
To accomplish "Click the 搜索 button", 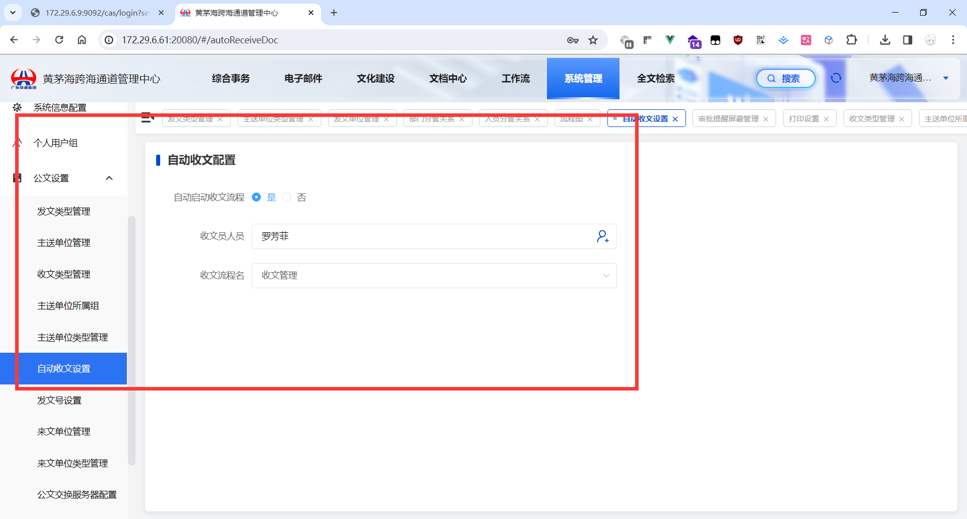I will (786, 78).
